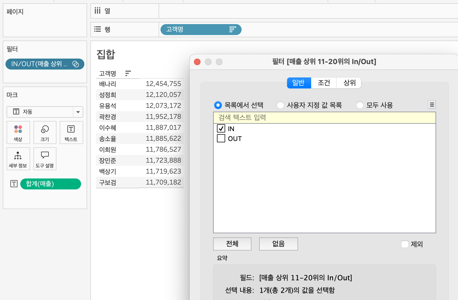The height and width of the screenshot is (300, 458).
Task: Click the sort icon beside the 고객명 column header
Action: (128, 73)
